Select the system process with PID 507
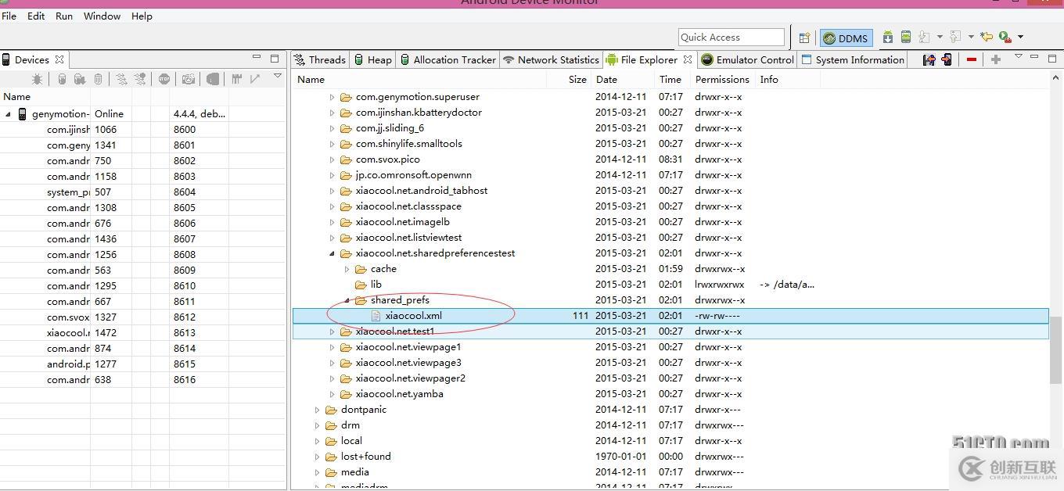Screen dimensions: 1064x491 coord(143,192)
